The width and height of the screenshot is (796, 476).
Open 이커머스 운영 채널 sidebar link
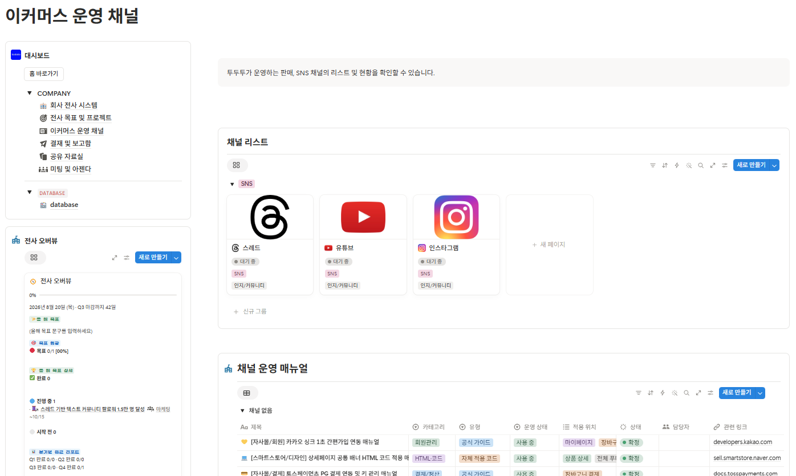[x=76, y=131]
